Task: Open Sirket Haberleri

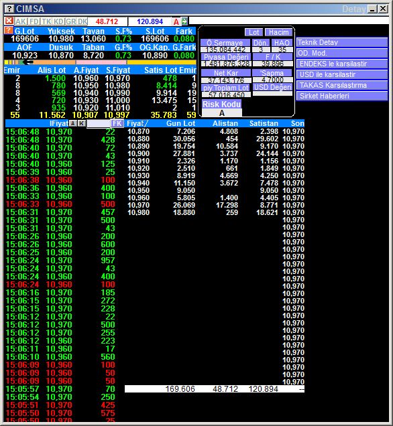Action: (342, 96)
